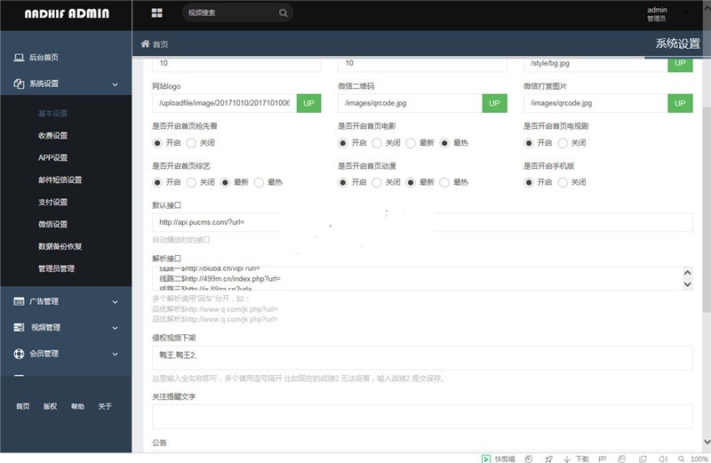Click the home icon in the breadcrumb
Image resolution: width=711 pixels, height=463 pixels.
[145, 44]
